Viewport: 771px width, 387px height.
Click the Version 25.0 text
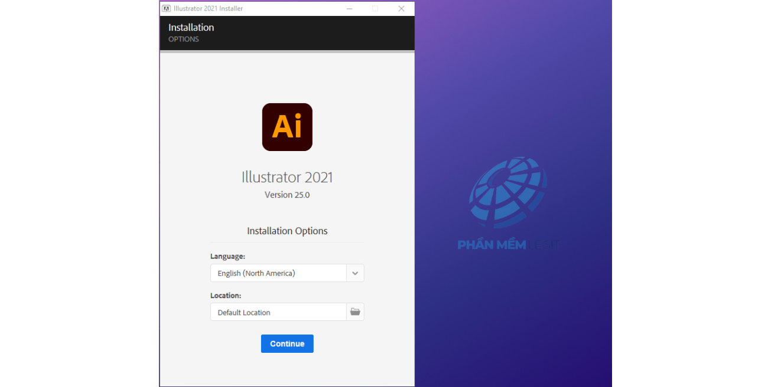[x=287, y=195]
